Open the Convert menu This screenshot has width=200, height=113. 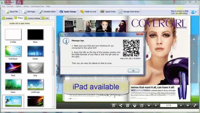pyautogui.click(x=10, y=6)
